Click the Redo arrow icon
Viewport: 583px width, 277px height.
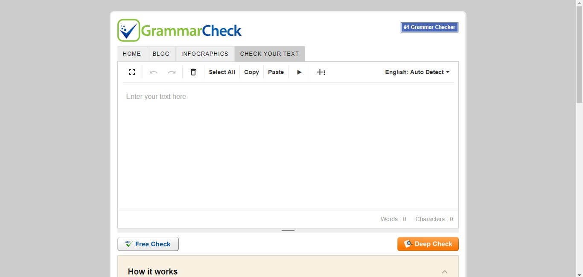pyautogui.click(x=172, y=72)
